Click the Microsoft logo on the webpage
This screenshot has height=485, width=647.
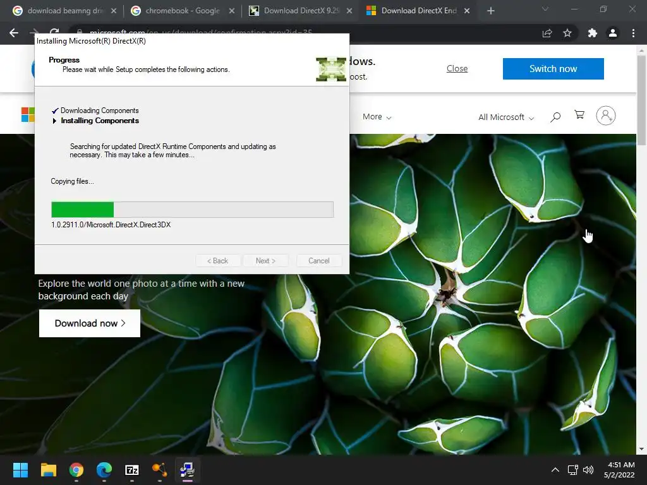coord(28,115)
